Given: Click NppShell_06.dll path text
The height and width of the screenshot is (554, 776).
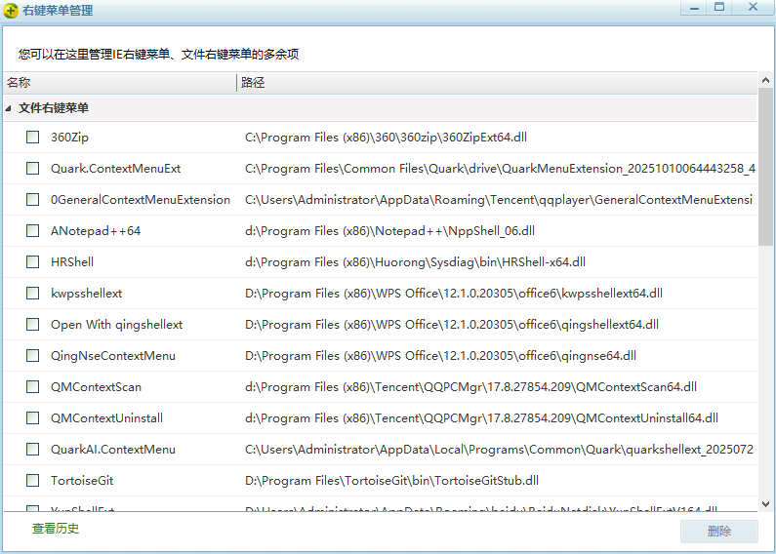Looking at the screenshot, I should pyautogui.click(x=389, y=230).
